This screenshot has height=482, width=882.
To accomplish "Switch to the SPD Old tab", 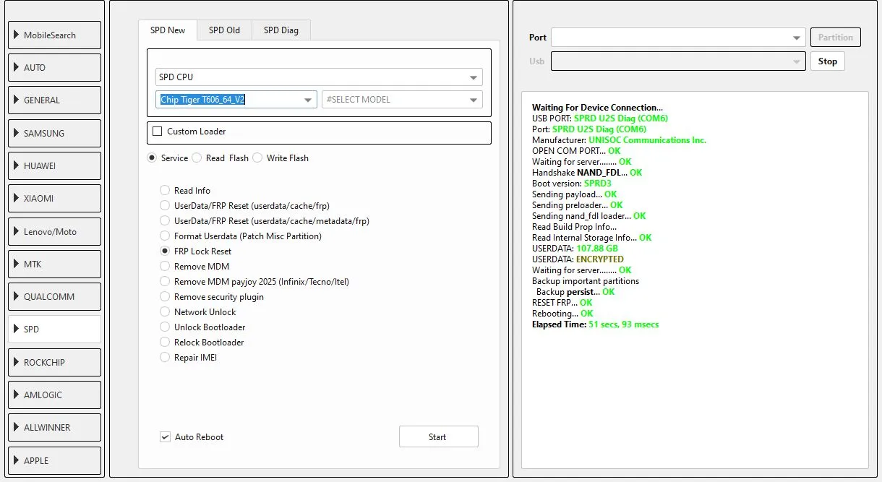I will pyautogui.click(x=224, y=30).
